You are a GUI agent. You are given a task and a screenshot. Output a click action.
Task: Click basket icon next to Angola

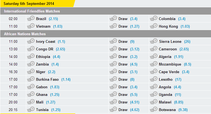coord(153,87)
